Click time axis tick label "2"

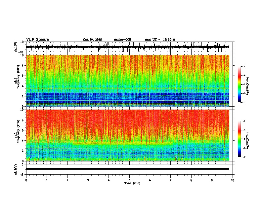(x=67, y=180)
